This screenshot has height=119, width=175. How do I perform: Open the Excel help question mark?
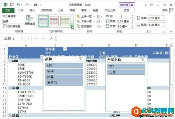pos(145,5)
